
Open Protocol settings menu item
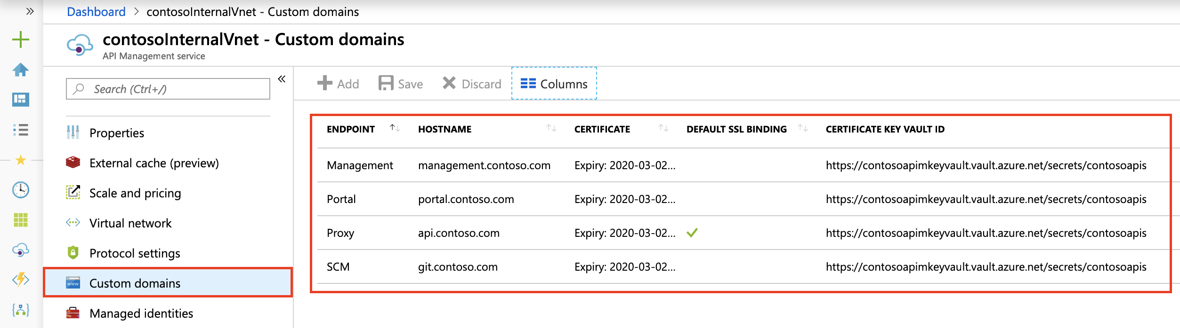(168, 253)
